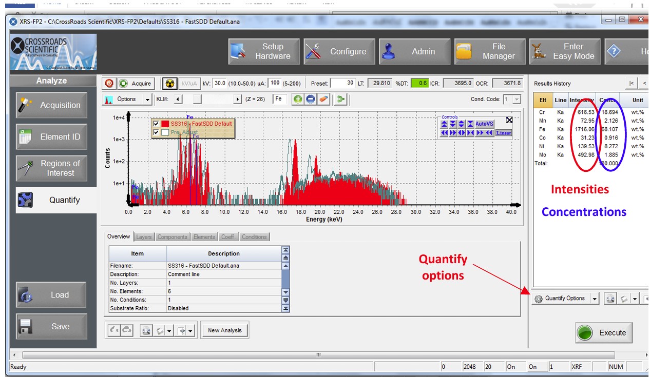This screenshot has height=377, width=650.
Task: Click the blue minus remove element icon
Action: [x=311, y=99]
